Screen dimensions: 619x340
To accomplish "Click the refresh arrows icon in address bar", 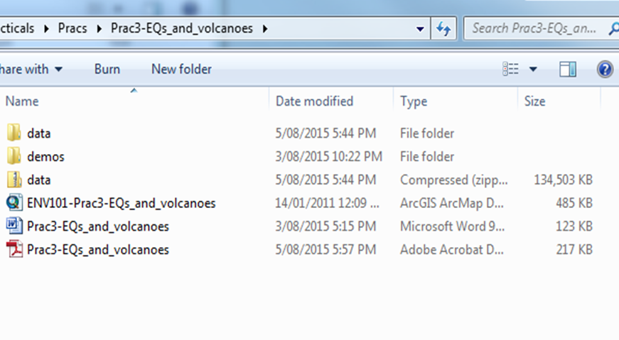I will [443, 29].
